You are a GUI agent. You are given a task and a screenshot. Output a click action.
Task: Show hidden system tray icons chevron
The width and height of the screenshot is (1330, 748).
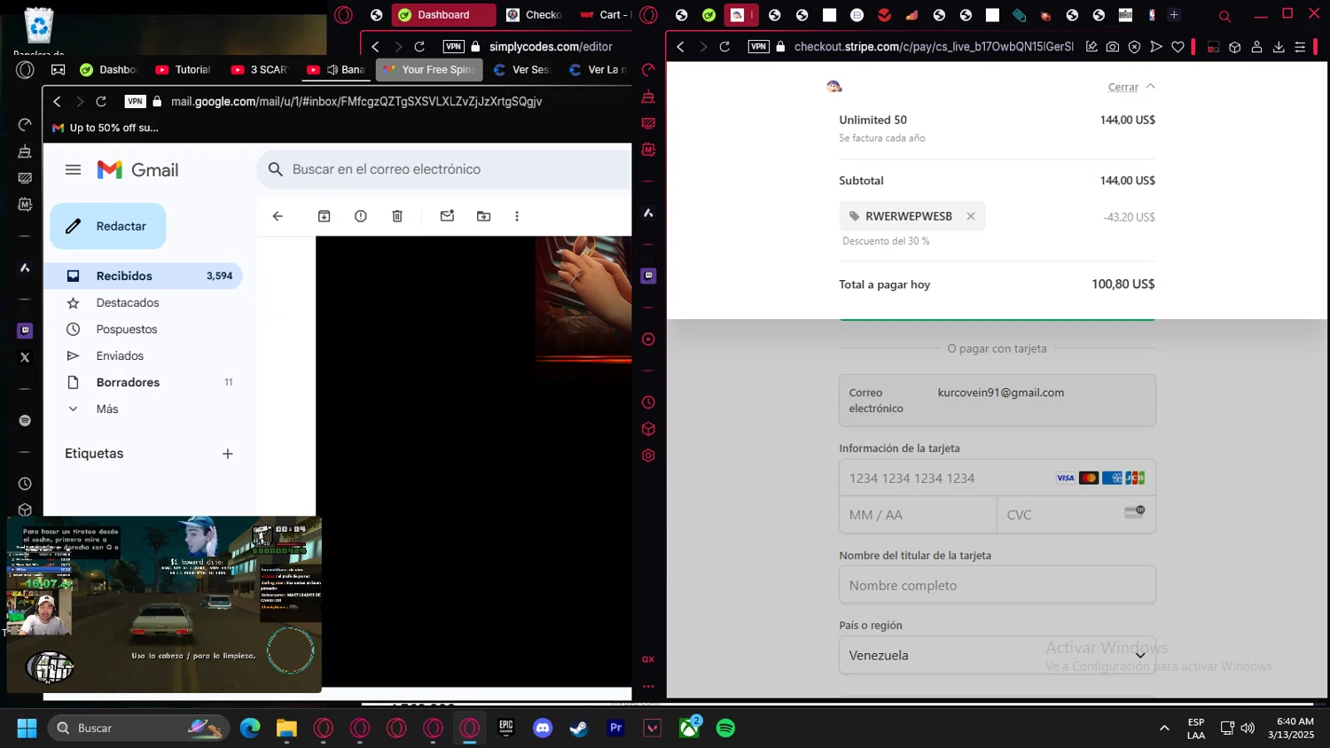[1164, 729]
